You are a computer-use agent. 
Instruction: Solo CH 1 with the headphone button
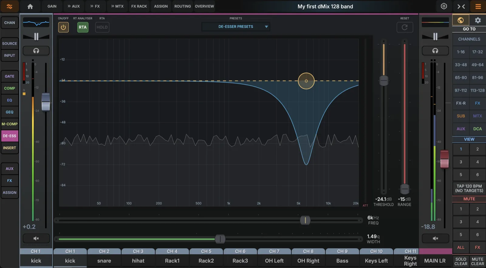tap(36, 51)
